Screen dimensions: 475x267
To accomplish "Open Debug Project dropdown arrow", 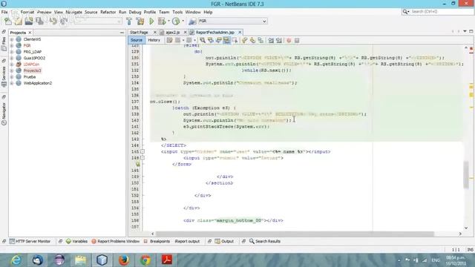I will 168,21.
